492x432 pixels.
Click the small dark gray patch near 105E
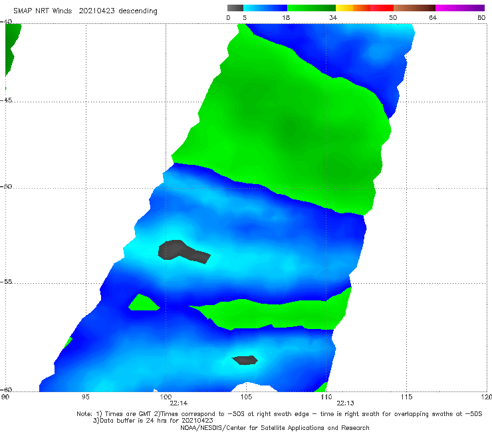coord(245,360)
